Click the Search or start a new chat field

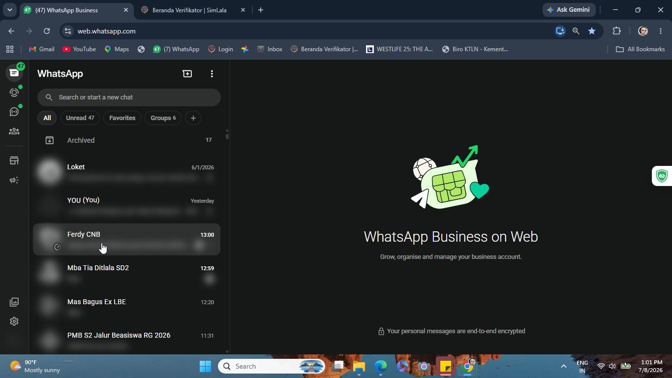[129, 97]
